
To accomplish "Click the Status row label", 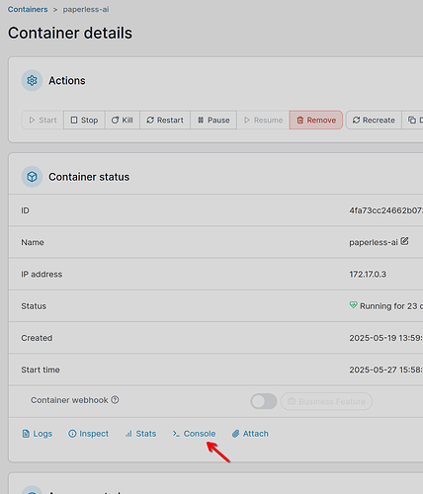I will tap(34, 306).
